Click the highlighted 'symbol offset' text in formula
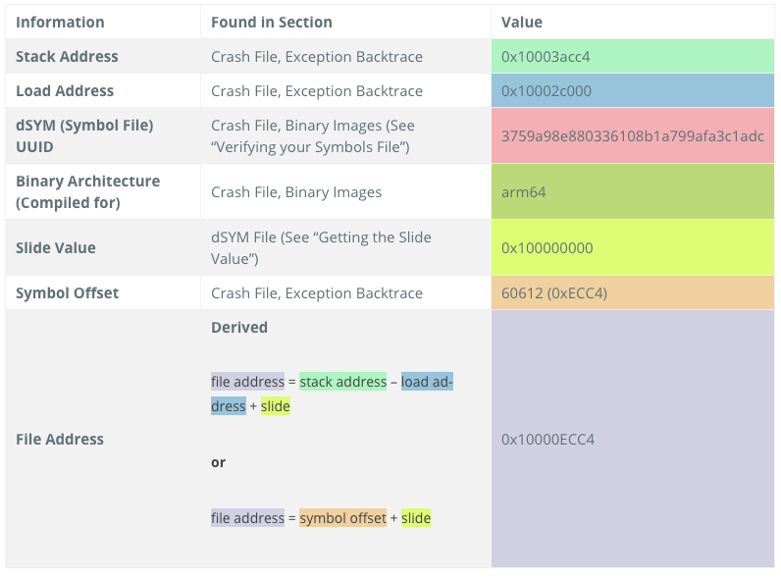781x579 pixels. [342, 518]
